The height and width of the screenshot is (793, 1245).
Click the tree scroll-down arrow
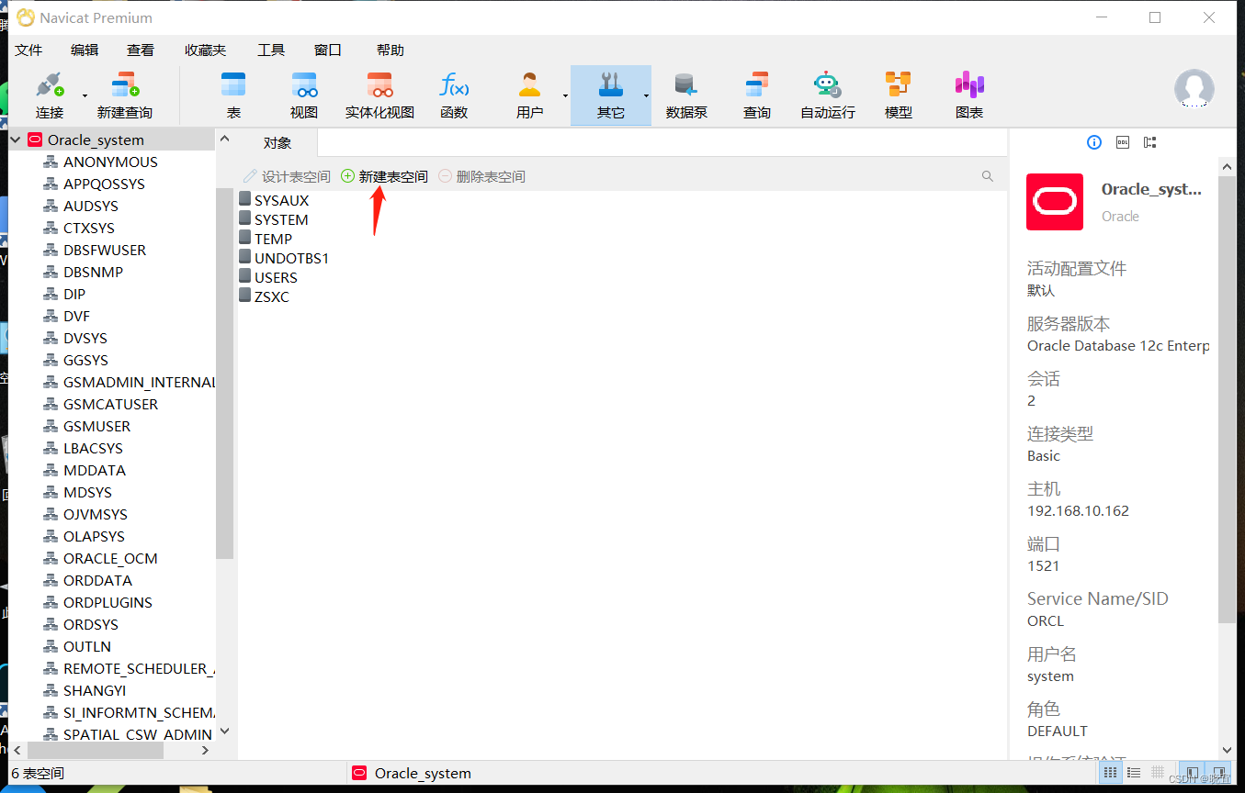[x=224, y=732]
